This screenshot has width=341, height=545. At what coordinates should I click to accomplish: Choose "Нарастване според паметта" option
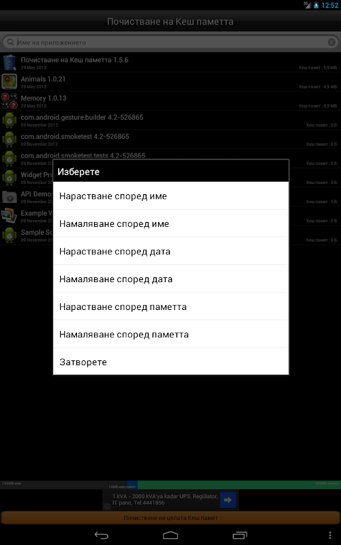(171, 307)
